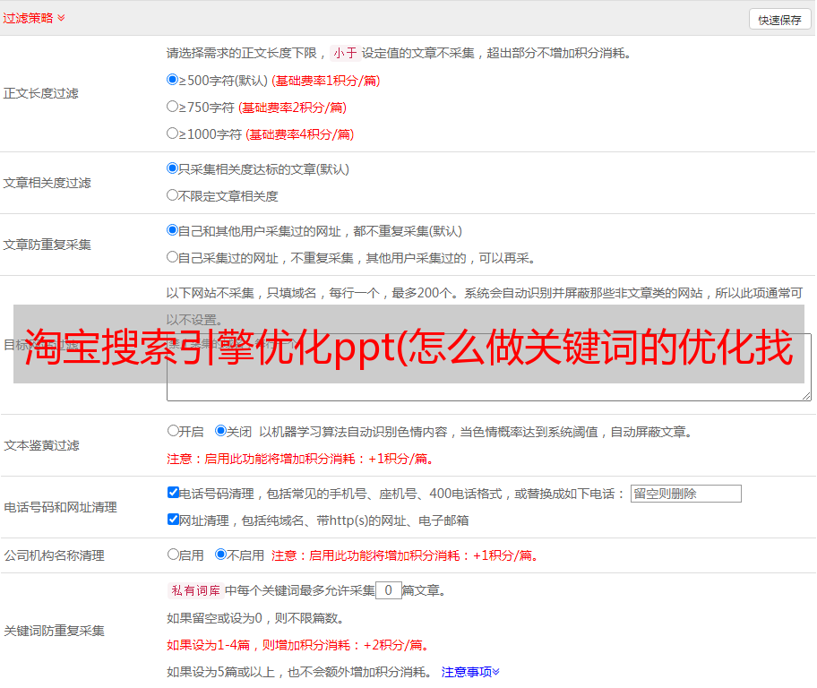Enable 公司机构名称清理 with 启用
The image size is (817, 688).
click(174, 555)
